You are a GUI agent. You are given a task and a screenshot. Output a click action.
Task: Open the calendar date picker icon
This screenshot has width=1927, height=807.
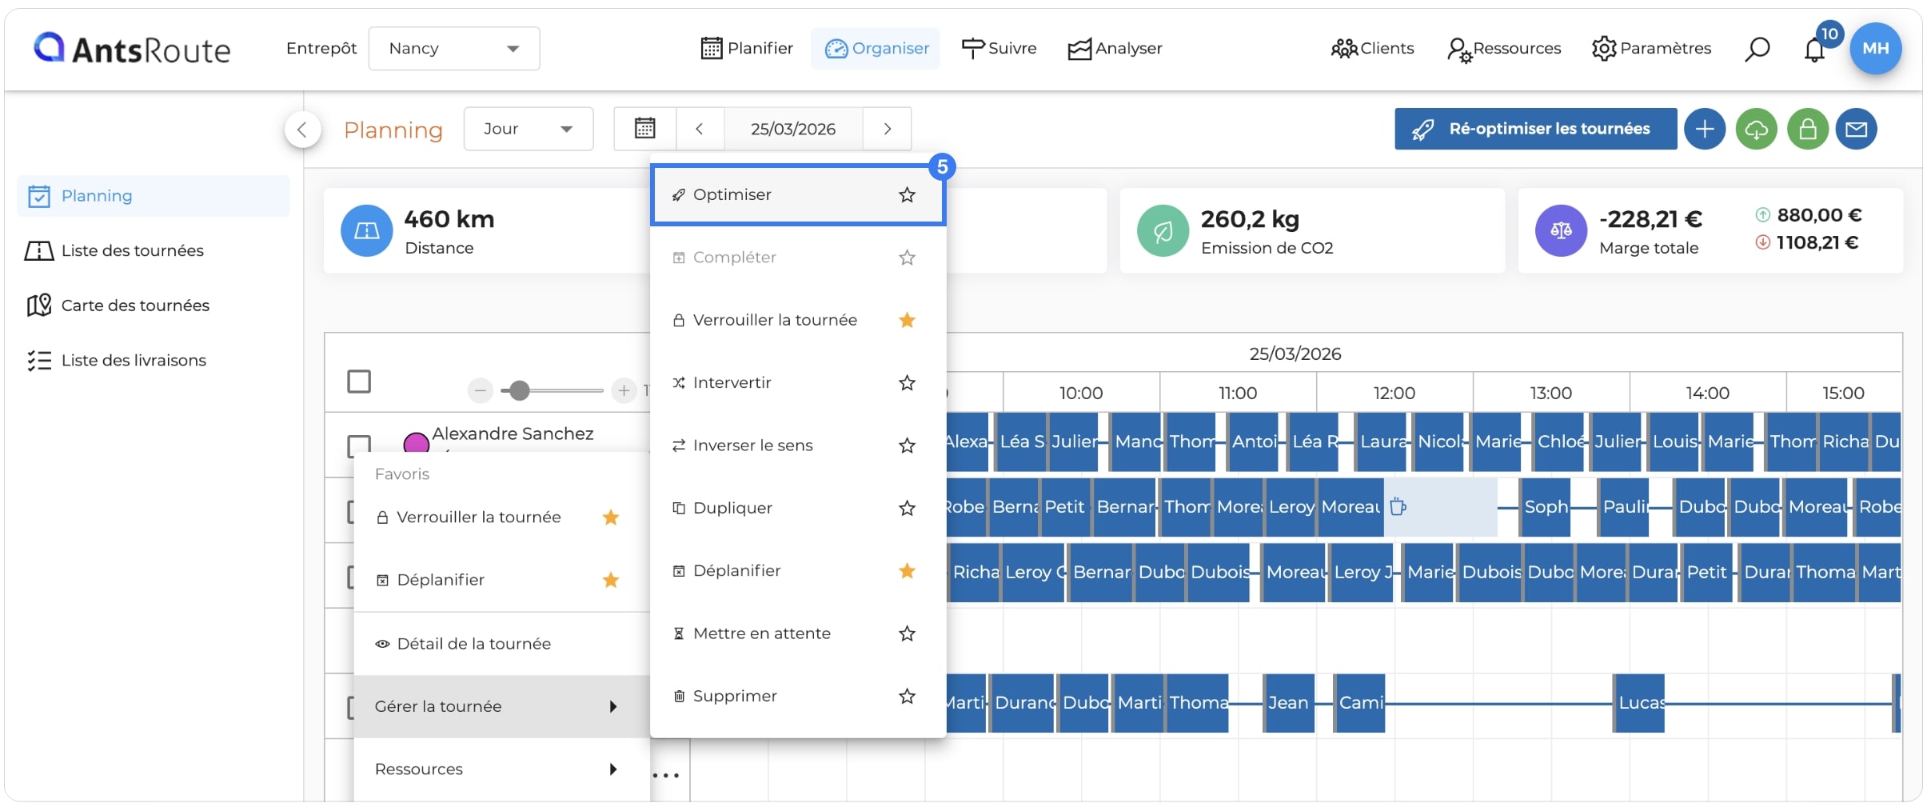coord(644,128)
